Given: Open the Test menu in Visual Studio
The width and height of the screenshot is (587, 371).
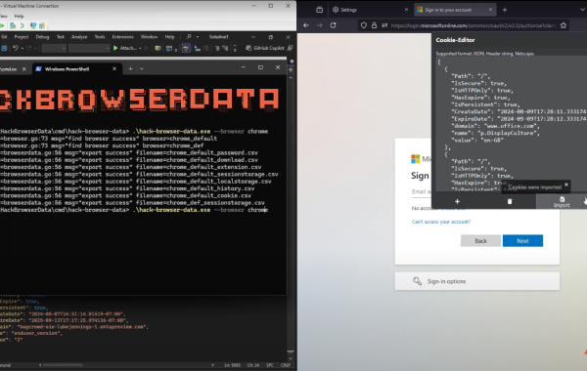Looking at the screenshot, I should [x=61, y=37].
